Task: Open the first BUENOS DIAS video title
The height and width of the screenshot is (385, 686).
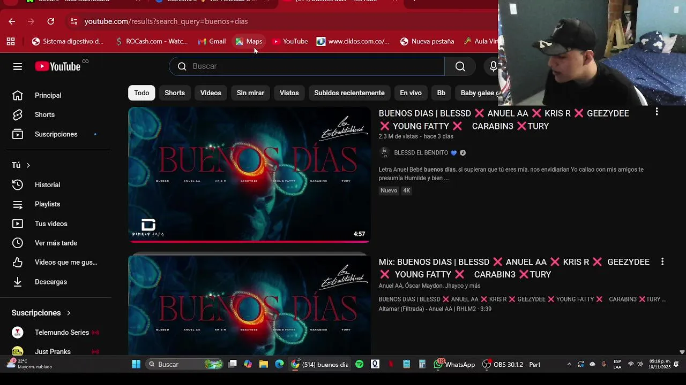Action: (504, 120)
